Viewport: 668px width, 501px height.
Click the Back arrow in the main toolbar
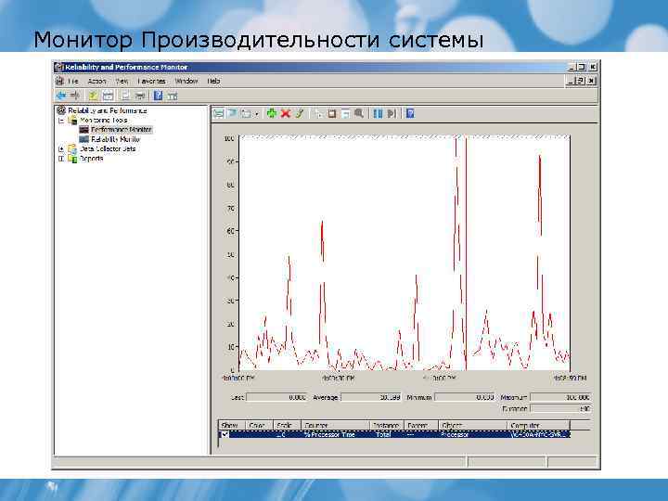coord(61,96)
